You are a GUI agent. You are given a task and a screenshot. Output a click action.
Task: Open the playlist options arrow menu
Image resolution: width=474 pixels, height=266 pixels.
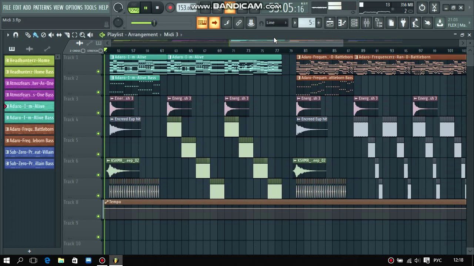(x=8, y=35)
